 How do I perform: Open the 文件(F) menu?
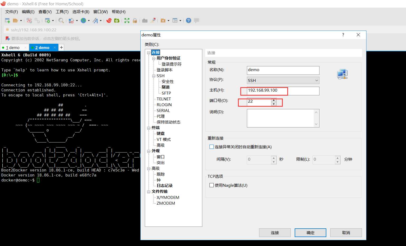pos(12,12)
